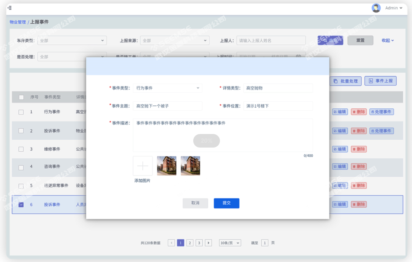
Task: Open the first uploaded building thumbnail
Action: point(166,166)
